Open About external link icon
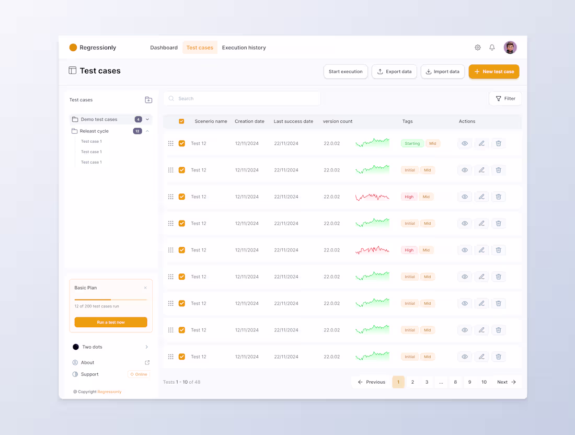Image resolution: width=575 pixels, height=435 pixels. click(x=147, y=362)
